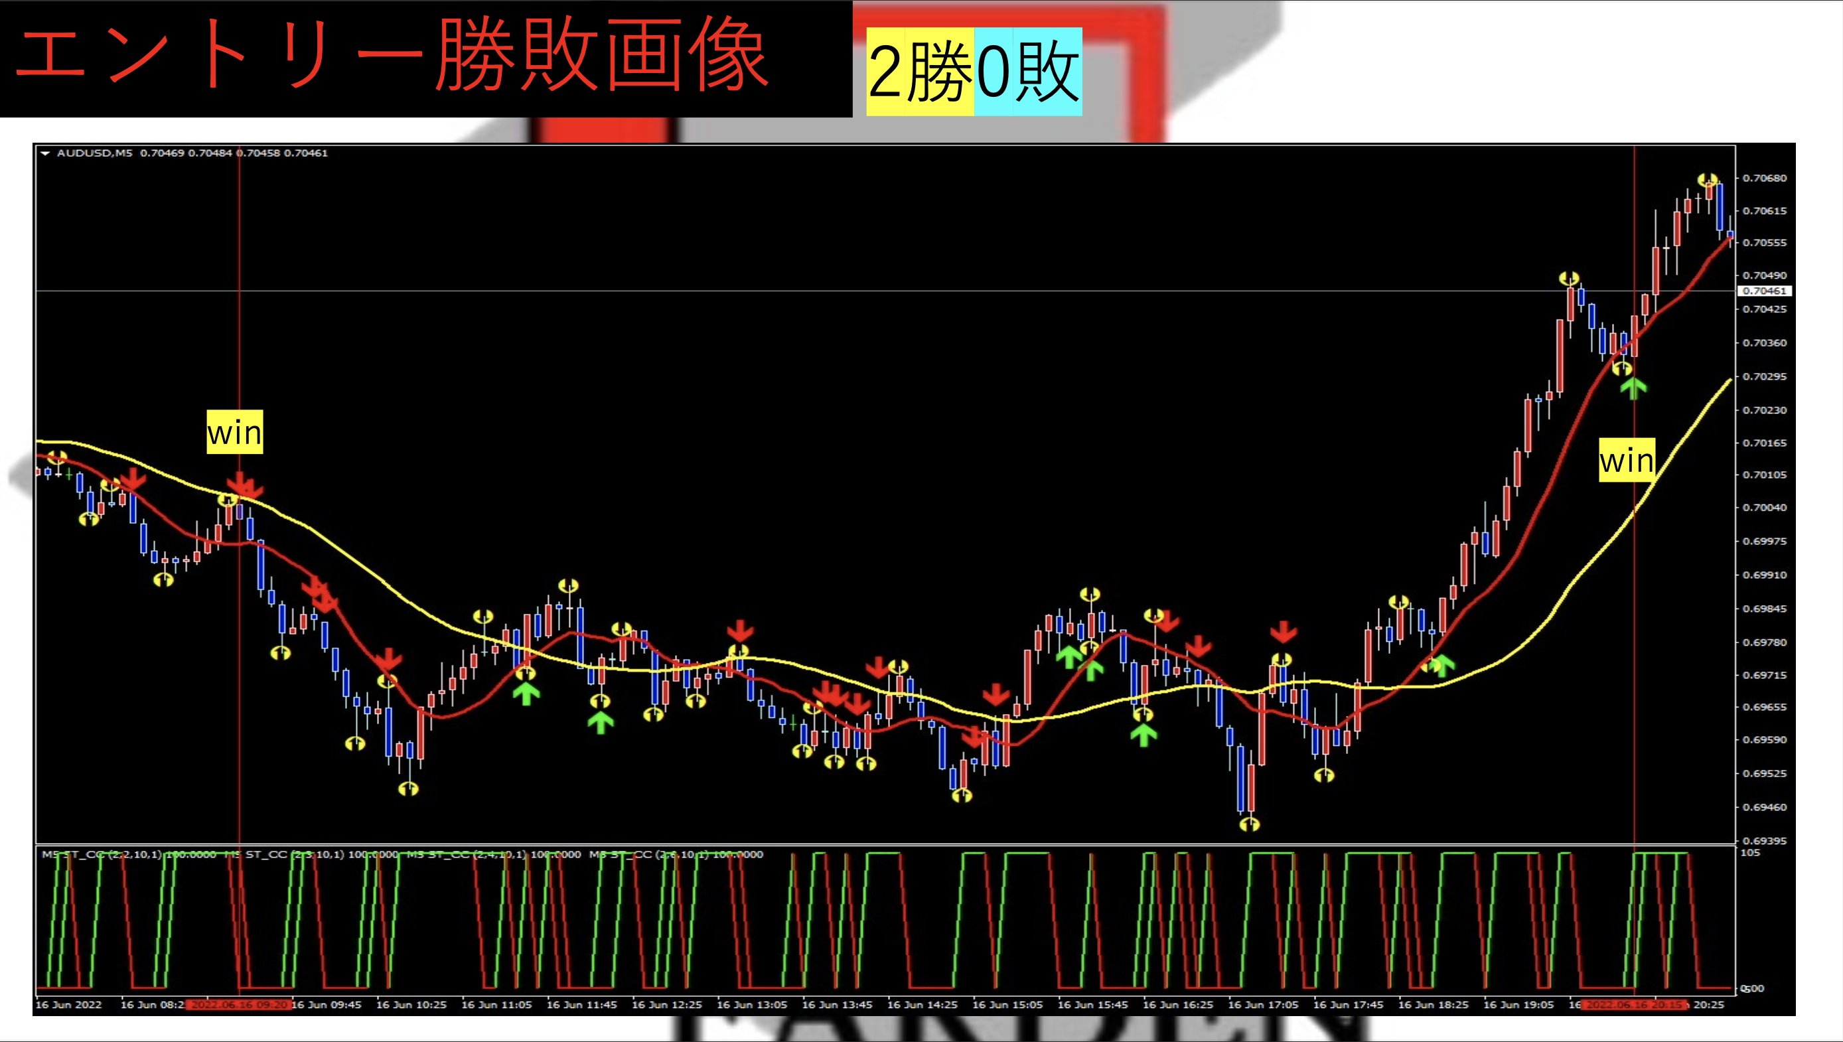This screenshot has height=1042, width=1843.
Task: Click the yellow marker above the chart's highest candle
Action: click(1708, 179)
